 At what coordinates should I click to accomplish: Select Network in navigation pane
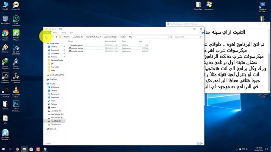tap(53, 129)
